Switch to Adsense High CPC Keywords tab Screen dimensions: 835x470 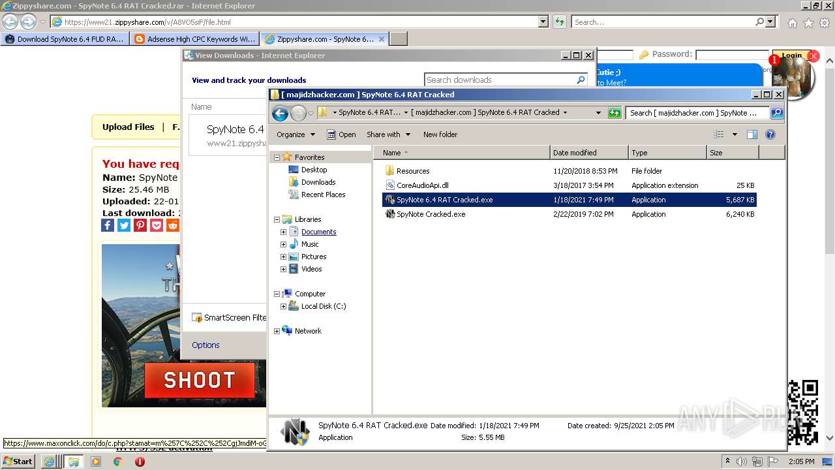tap(194, 39)
